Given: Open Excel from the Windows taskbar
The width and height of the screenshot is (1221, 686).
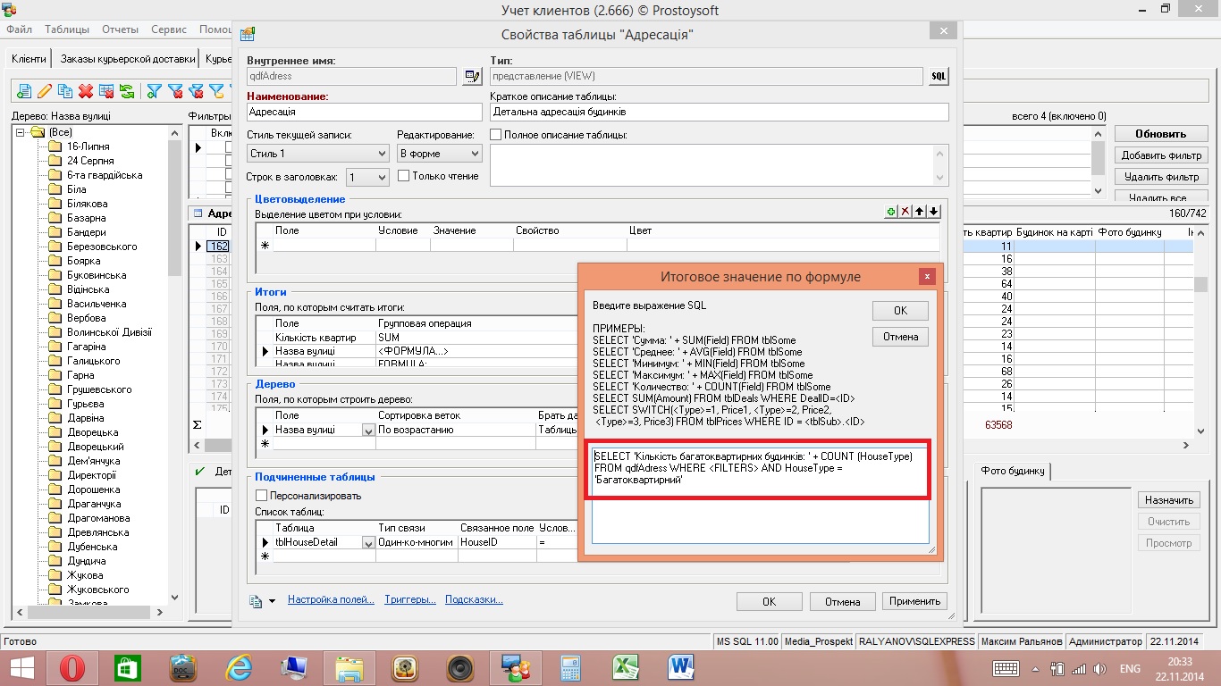Looking at the screenshot, I should [x=624, y=667].
